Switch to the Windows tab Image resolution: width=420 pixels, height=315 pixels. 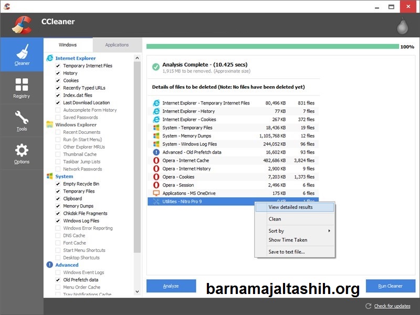(68, 45)
